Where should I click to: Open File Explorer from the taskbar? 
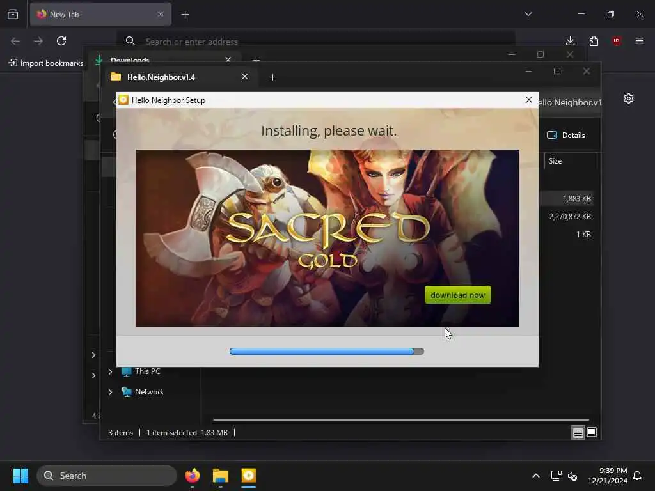tap(220, 476)
